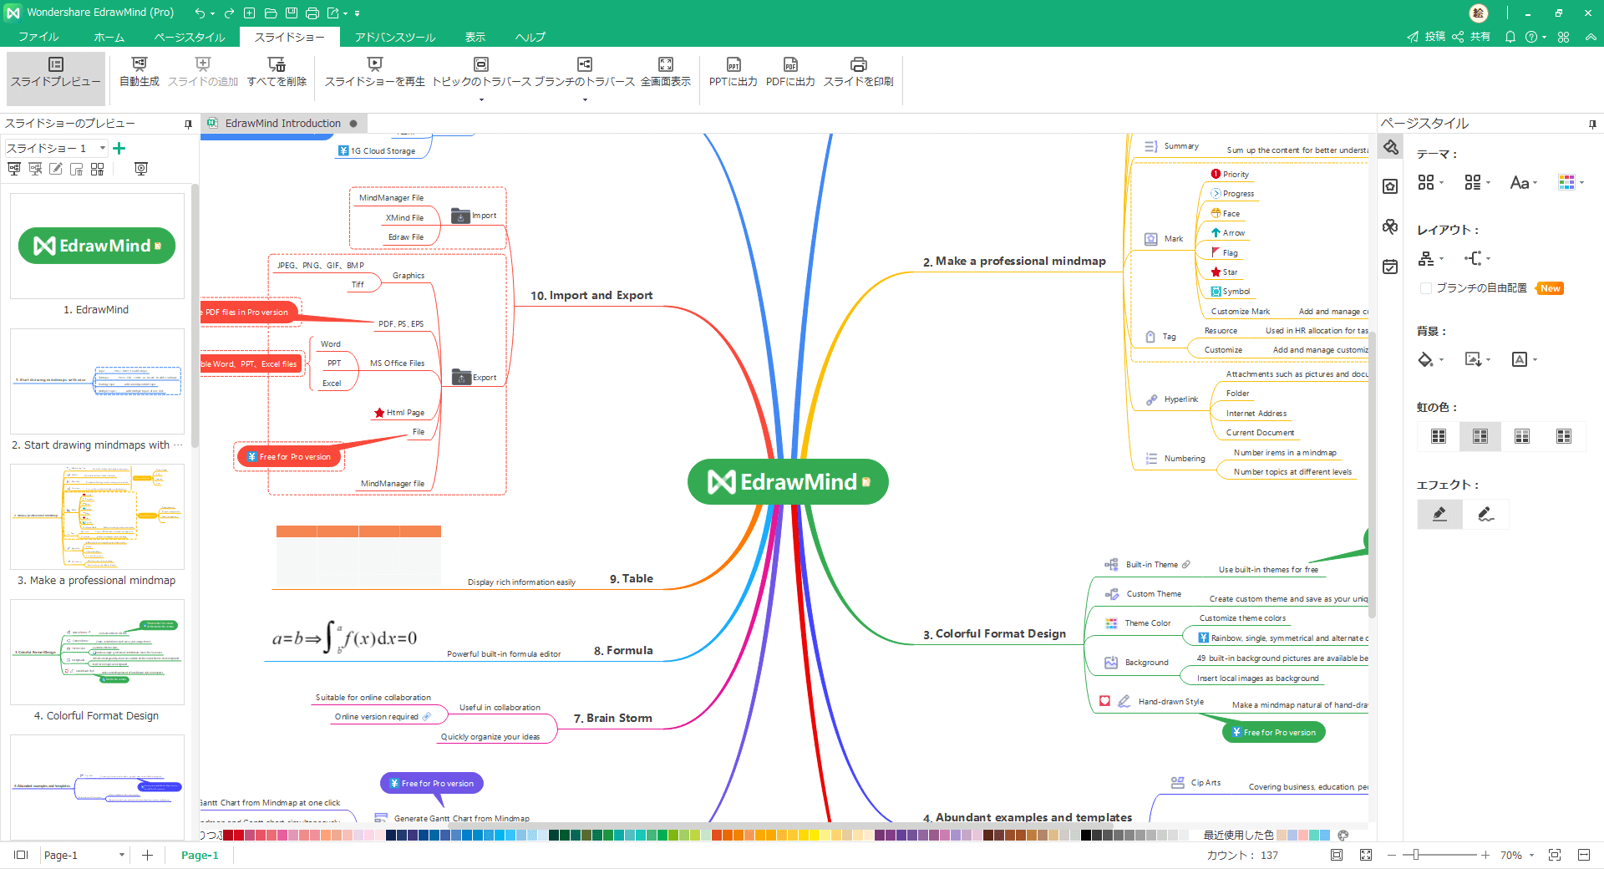Toggle the スライドプレビュー panel button
The width and height of the screenshot is (1604, 869).
point(56,72)
